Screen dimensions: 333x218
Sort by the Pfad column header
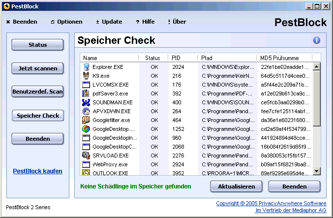[227, 58]
